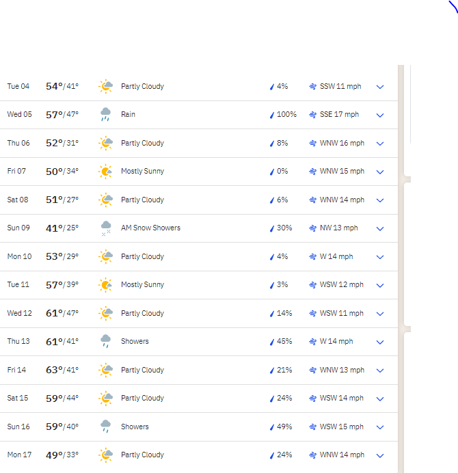
Task: Expand the Sat 08 forecast chevron
Action: point(380,200)
